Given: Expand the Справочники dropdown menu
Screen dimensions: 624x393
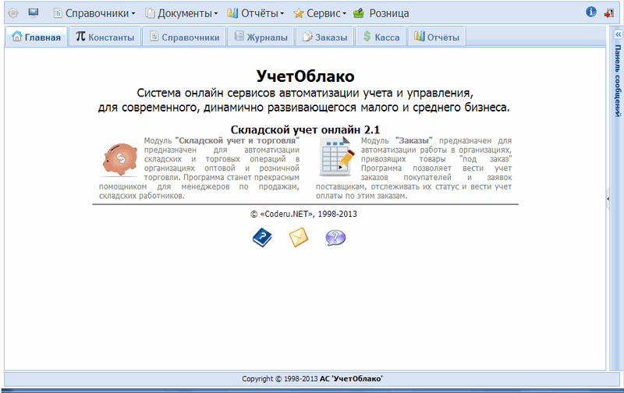Looking at the screenshot, I should [94, 13].
